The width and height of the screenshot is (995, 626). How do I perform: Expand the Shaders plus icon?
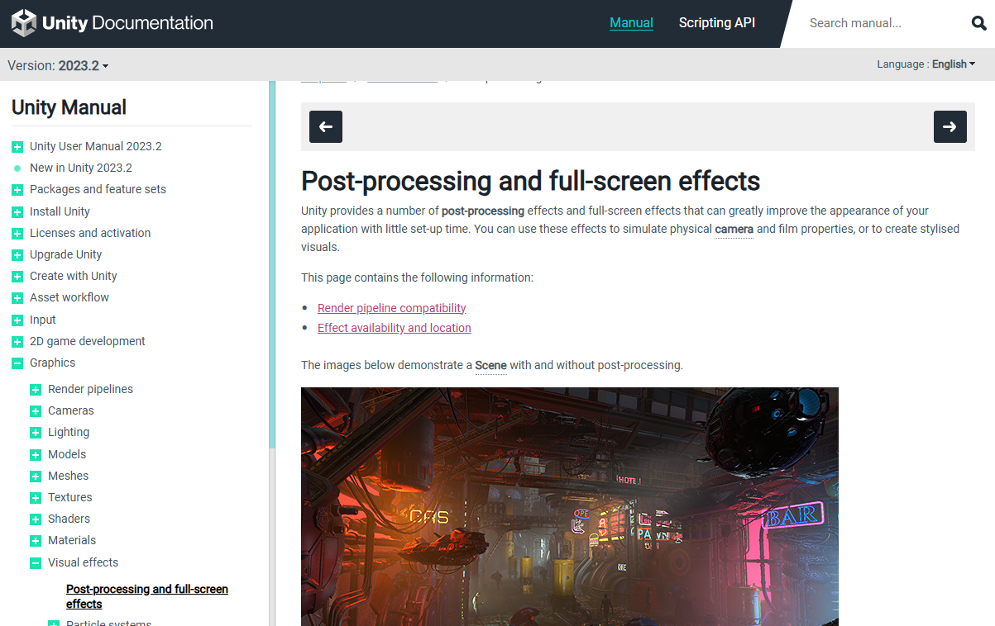[36, 519]
